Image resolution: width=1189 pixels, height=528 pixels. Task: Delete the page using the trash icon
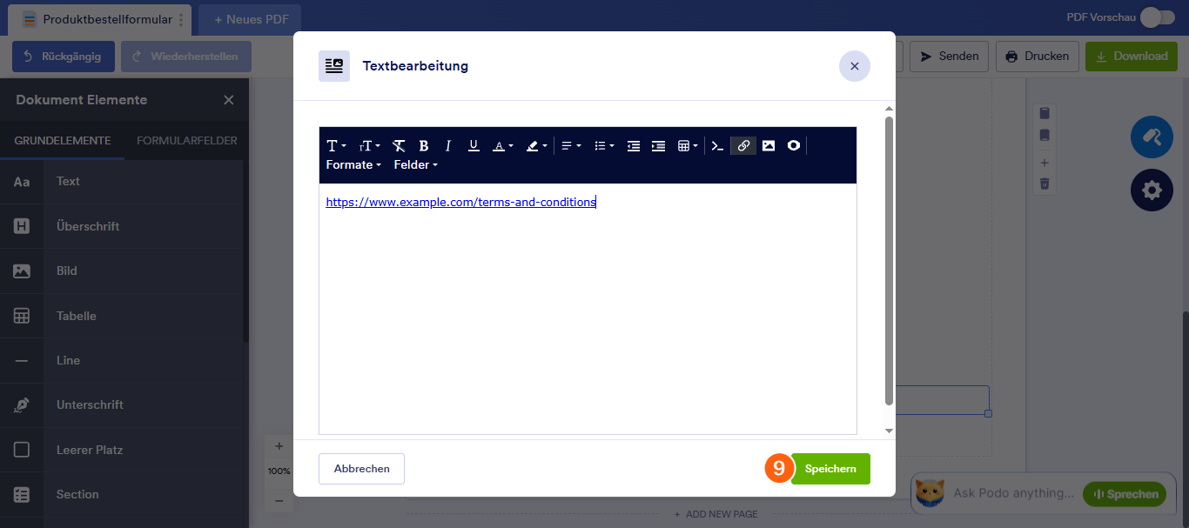[x=1045, y=184]
